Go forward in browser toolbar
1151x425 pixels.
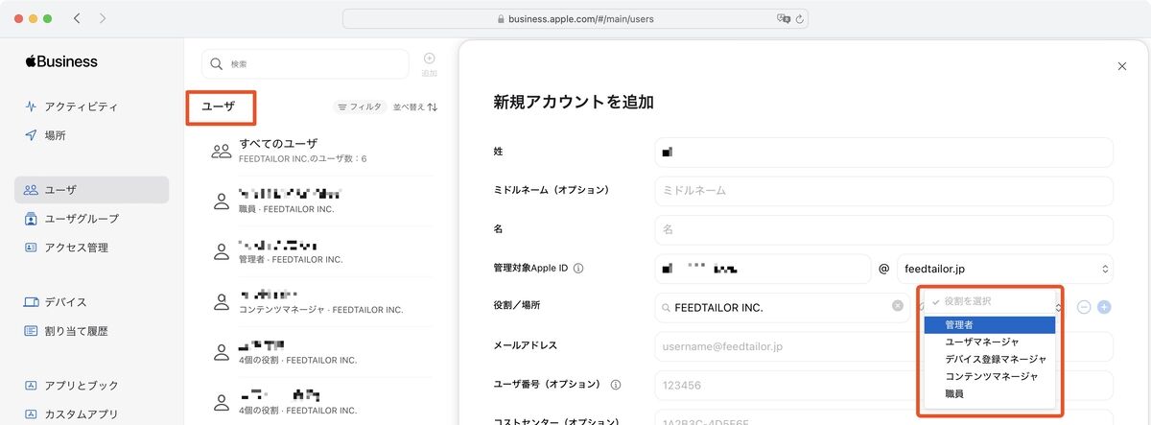(102, 18)
